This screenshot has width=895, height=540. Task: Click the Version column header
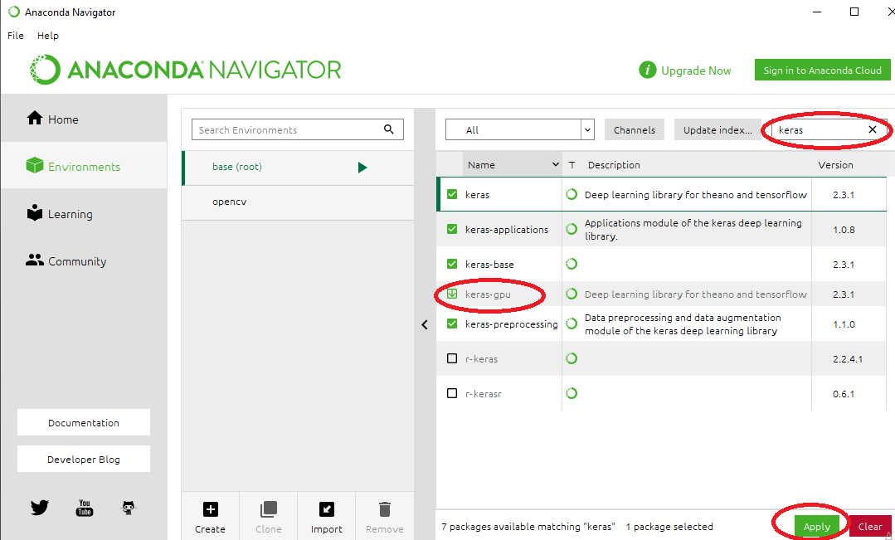(x=835, y=164)
